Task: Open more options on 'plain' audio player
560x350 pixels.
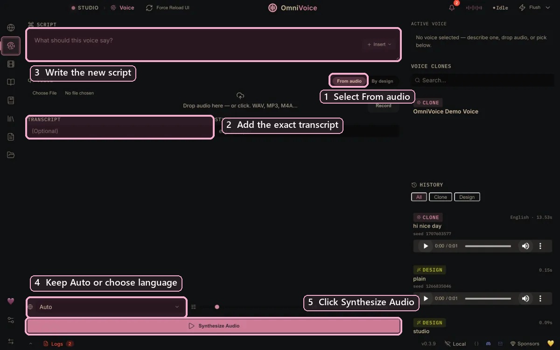Action: (x=540, y=298)
